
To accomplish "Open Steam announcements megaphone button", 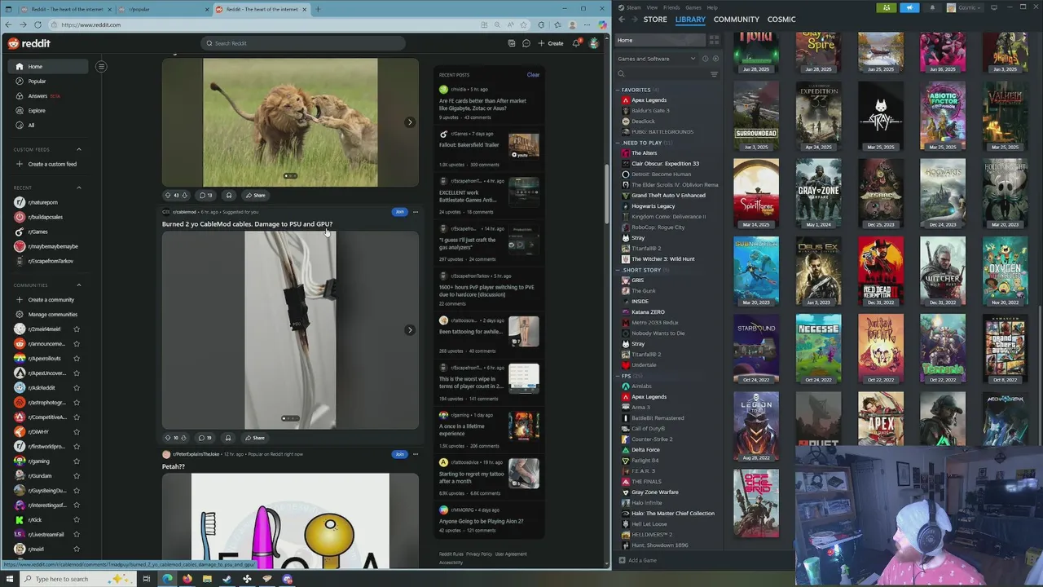I will tap(909, 8).
